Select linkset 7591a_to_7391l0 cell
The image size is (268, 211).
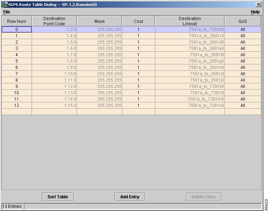coord(190,93)
